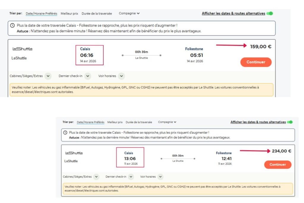Click the LeShuttle logo for the 06:16 crossing

(22, 49)
